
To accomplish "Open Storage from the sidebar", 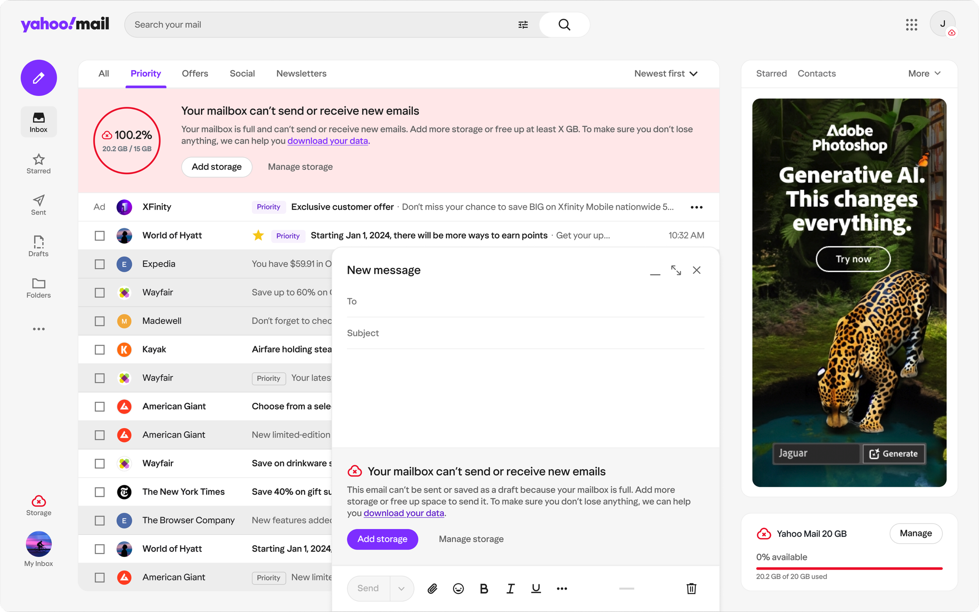I will click(39, 505).
